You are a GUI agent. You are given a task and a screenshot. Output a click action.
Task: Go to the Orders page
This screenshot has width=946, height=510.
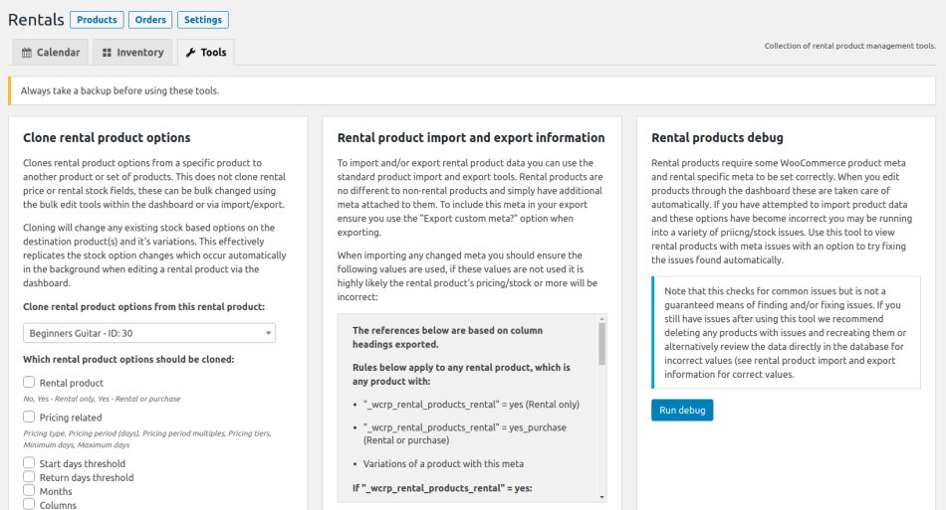click(149, 19)
